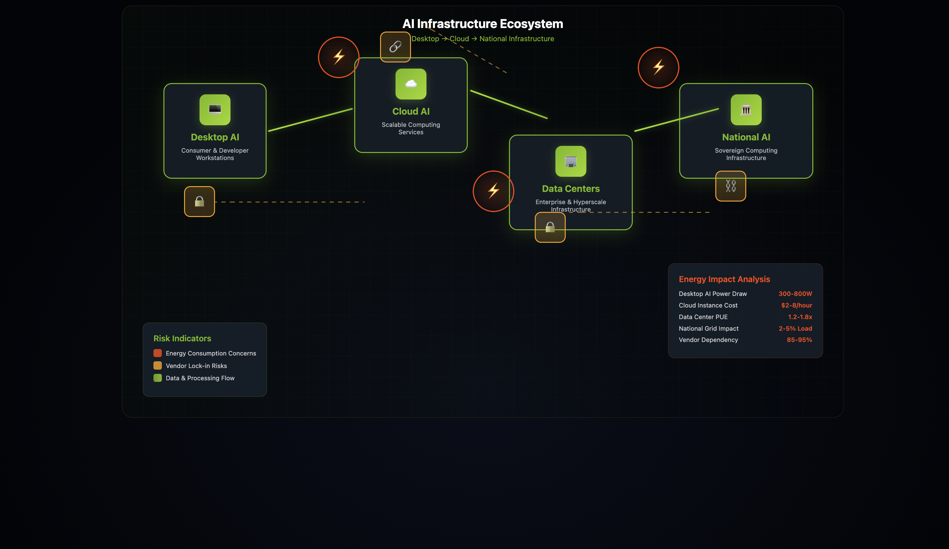Click the Data Center PUE row label
949x549 pixels.
click(x=703, y=317)
